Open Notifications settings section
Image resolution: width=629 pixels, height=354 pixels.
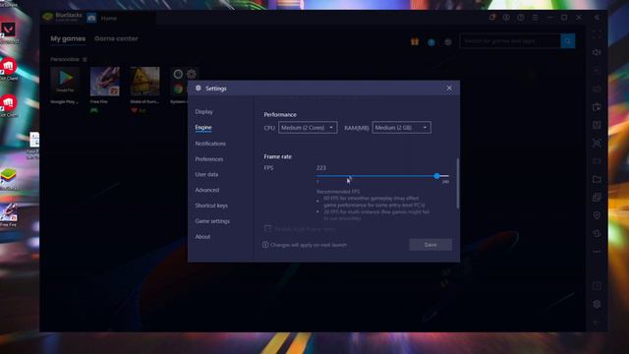[210, 144]
